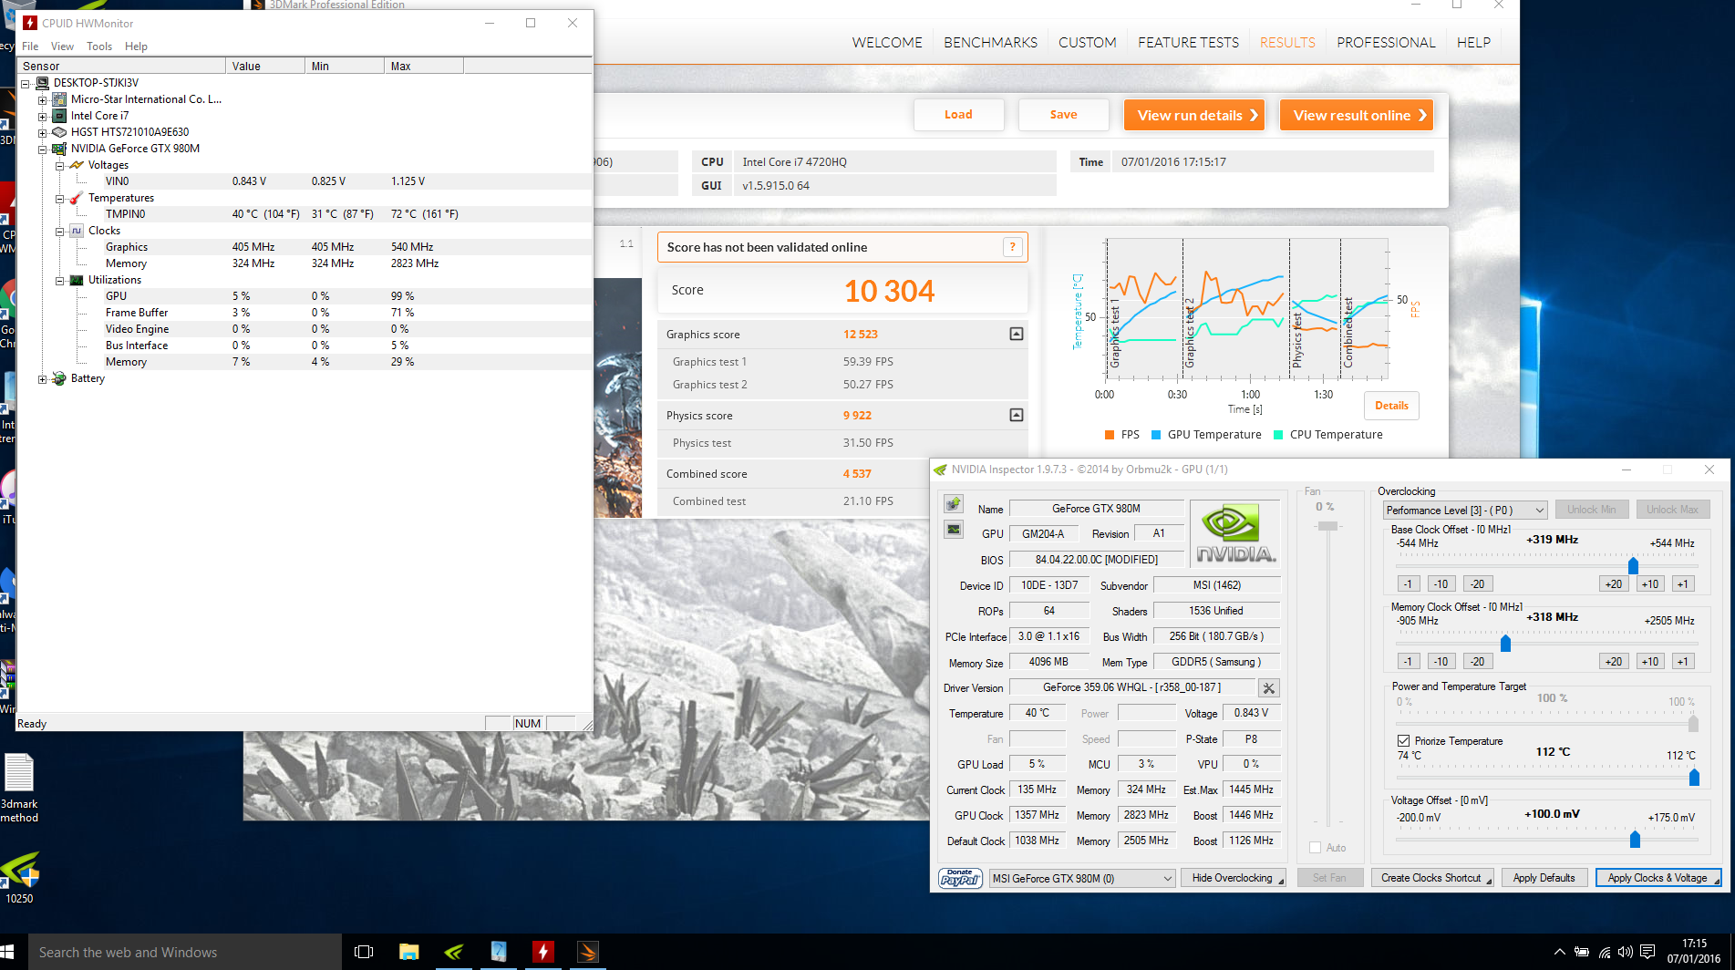Click View result online button
The image size is (1735, 970).
(x=1357, y=115)
